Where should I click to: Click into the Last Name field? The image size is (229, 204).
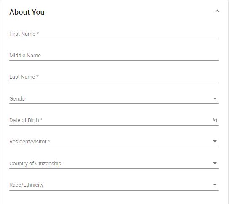tap(114, 77)
